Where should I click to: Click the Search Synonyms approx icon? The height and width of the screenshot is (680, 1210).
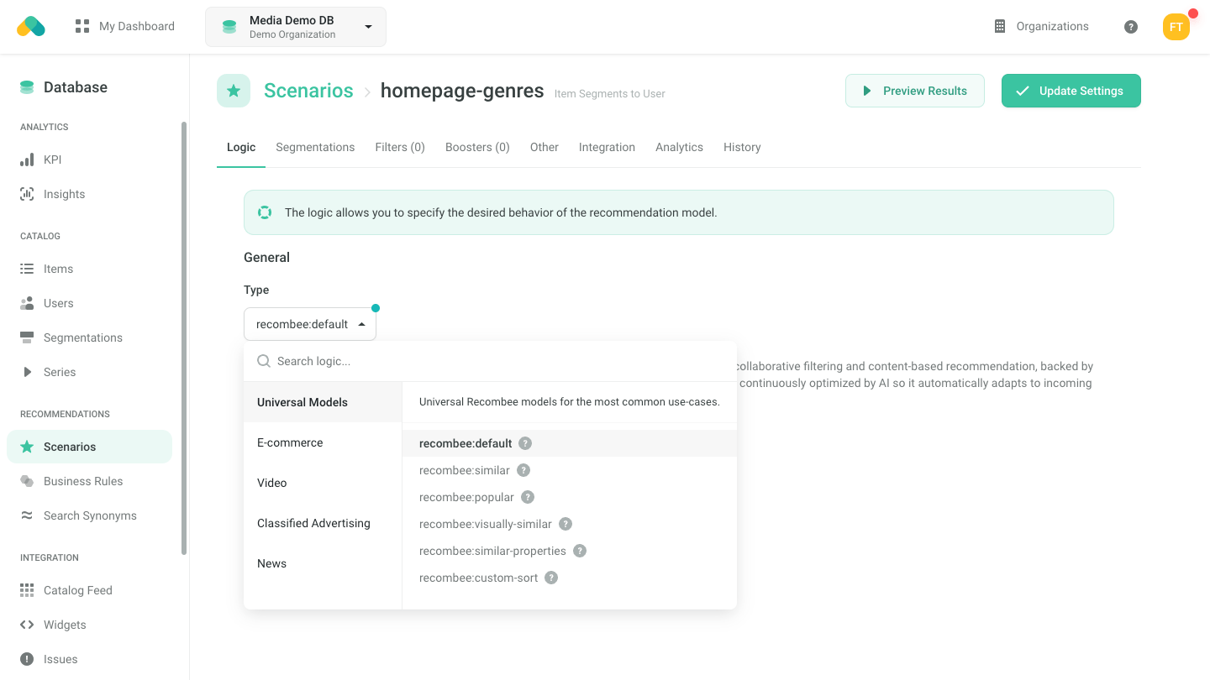[x=27, y=515]
